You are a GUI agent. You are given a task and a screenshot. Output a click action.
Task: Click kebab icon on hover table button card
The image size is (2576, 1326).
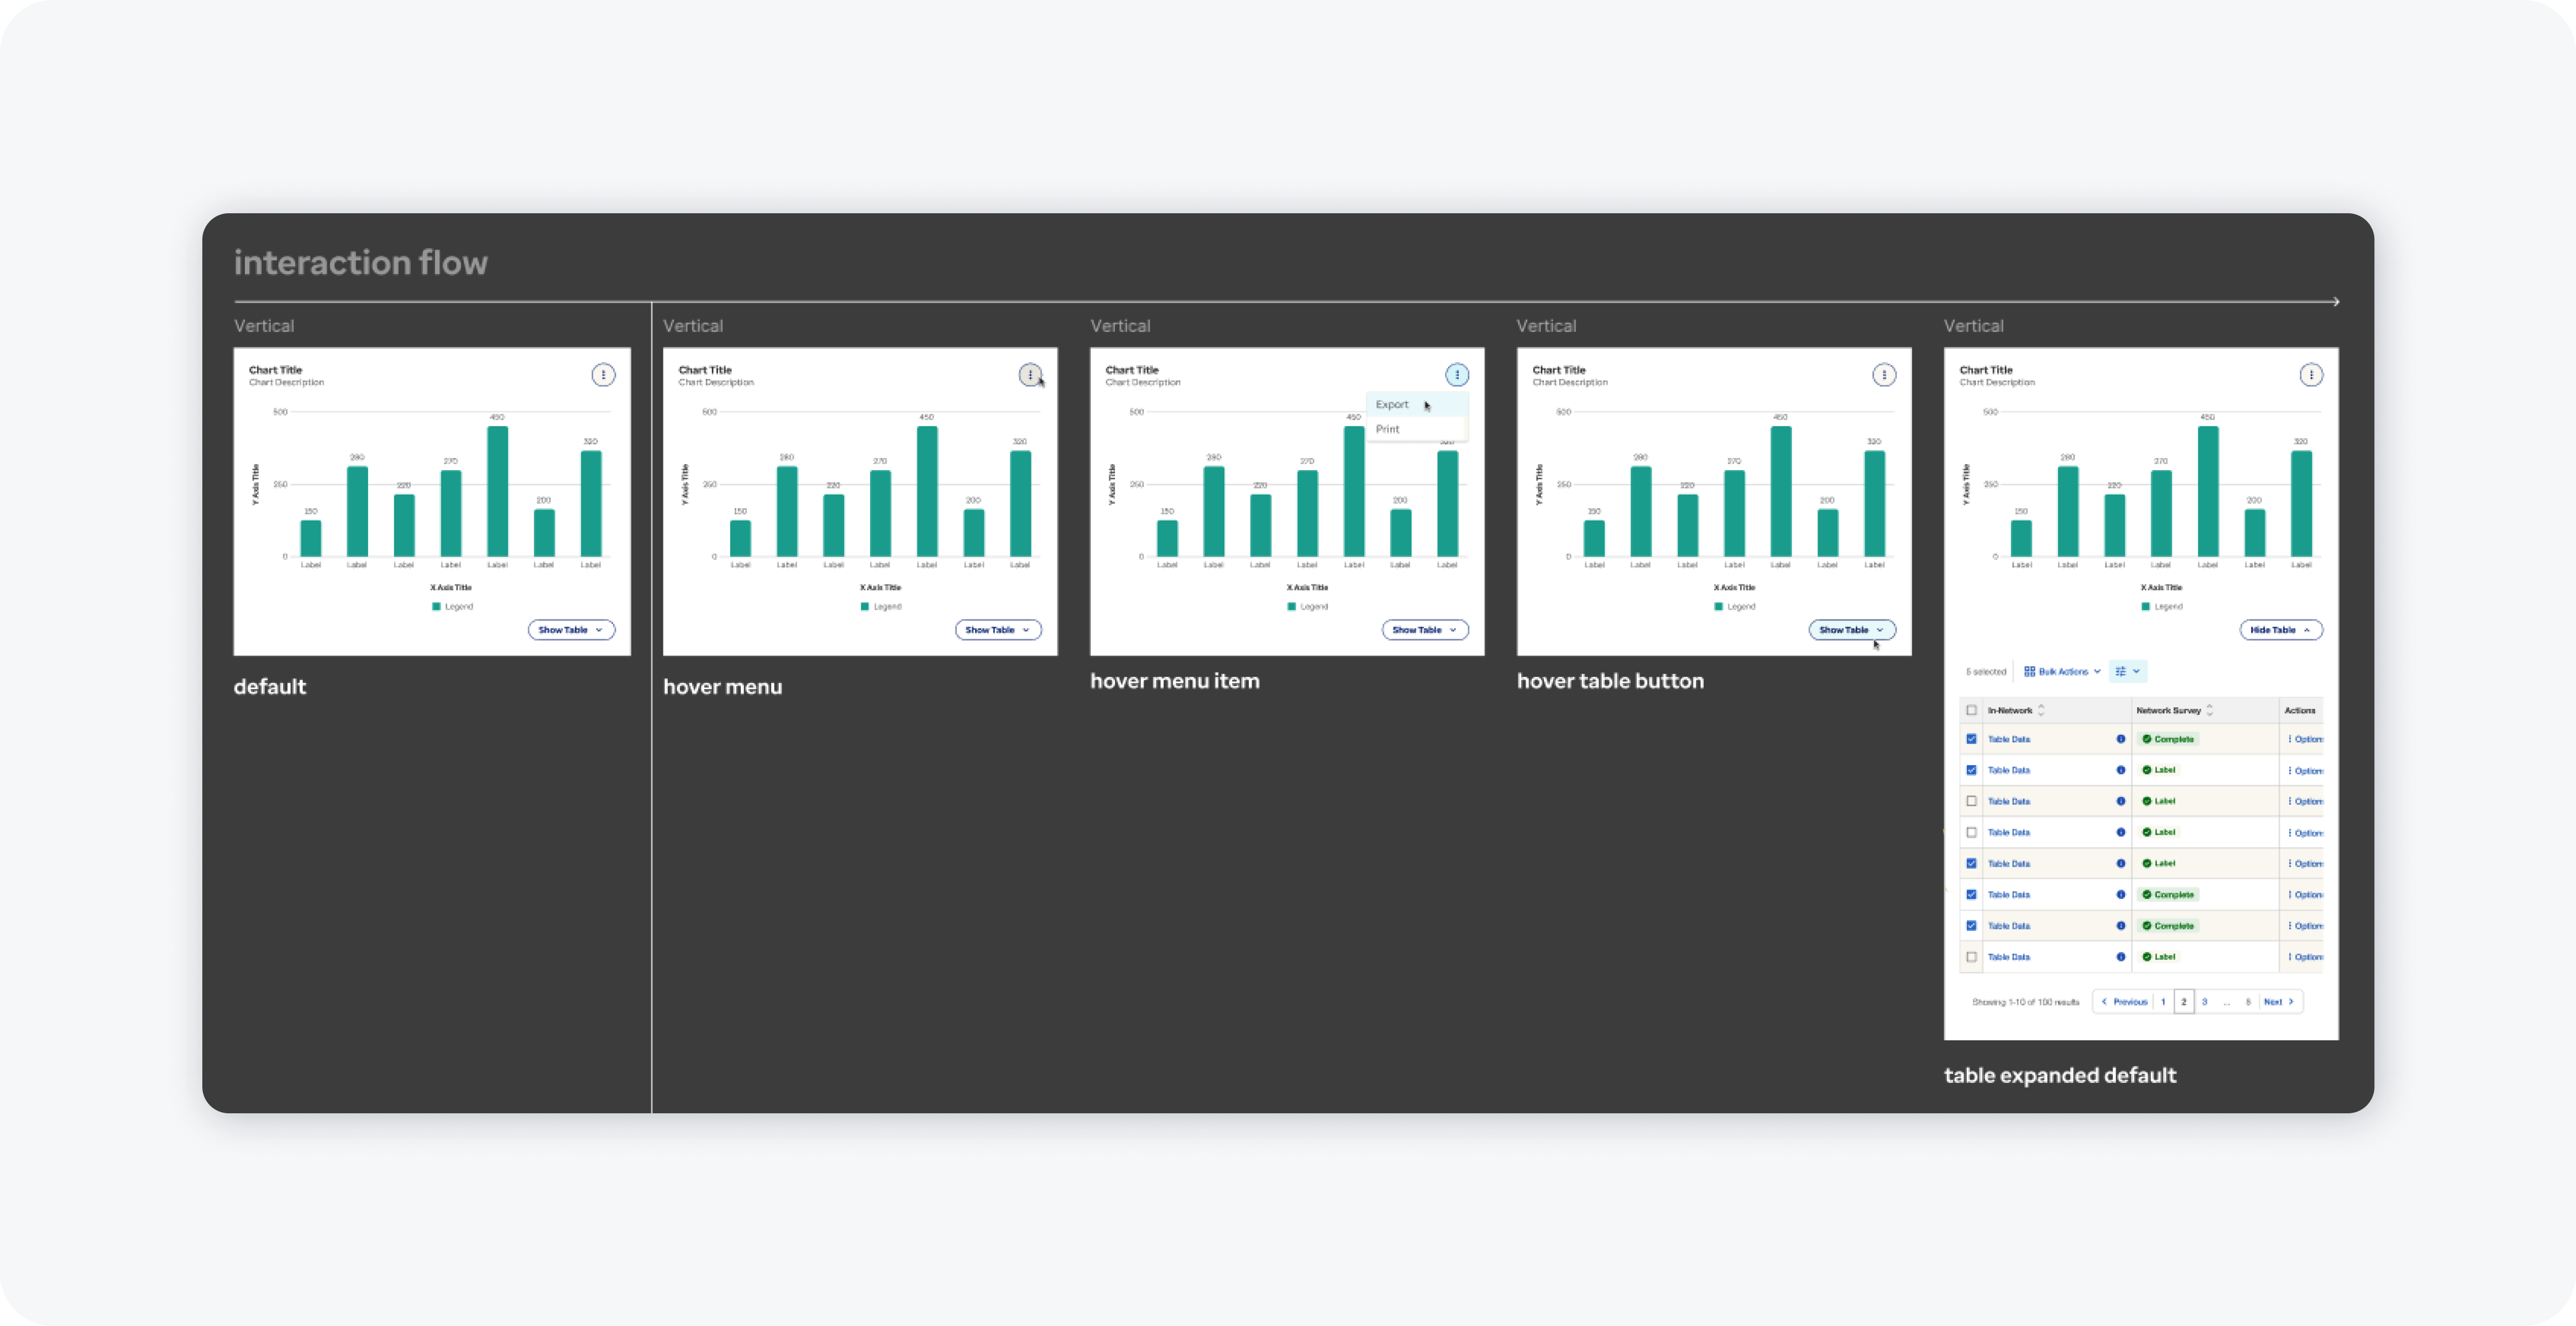click(x=1884, y=375)
